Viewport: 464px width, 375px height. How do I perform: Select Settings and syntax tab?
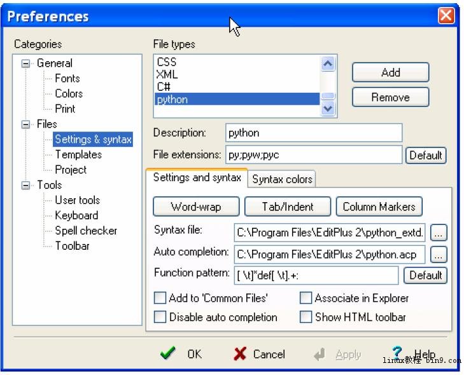(197, 177)
